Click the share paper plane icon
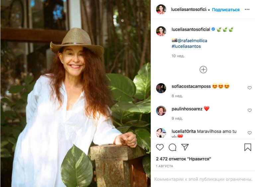 tap(185, 147)
